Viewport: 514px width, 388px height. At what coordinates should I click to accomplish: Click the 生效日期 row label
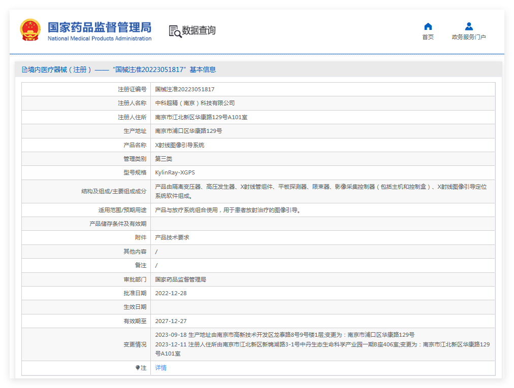135,307
